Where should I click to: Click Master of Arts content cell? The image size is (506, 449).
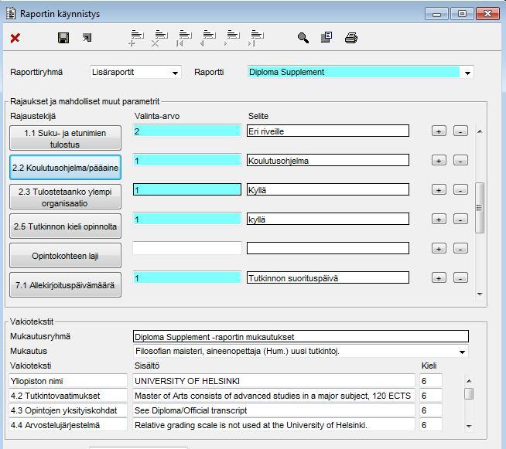tap(274, 396)
